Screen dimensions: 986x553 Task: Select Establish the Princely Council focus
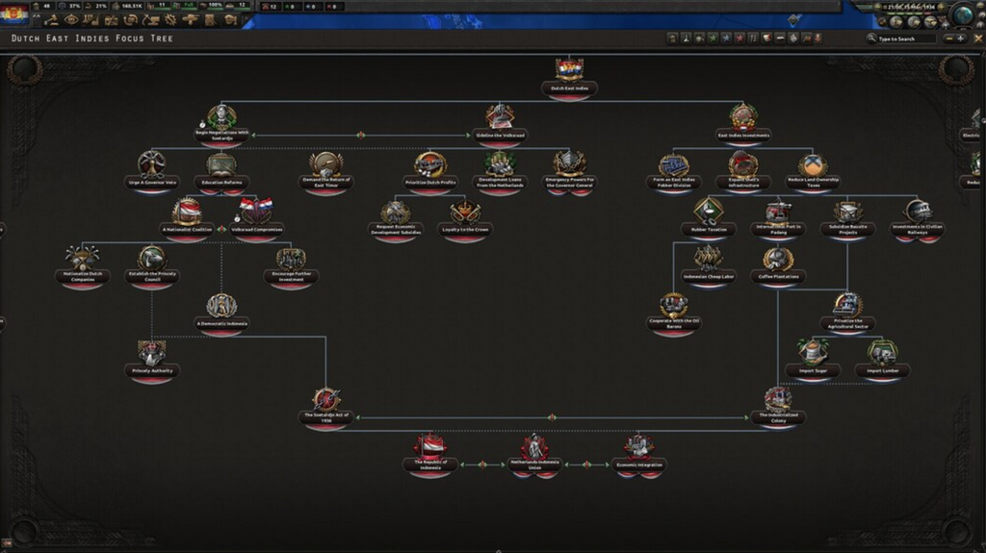pyautogui.click(x=152, y=265)
